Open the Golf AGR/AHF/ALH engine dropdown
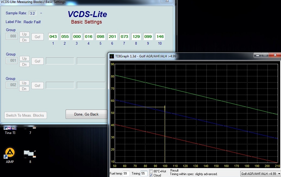Screen dimensions: 281x177 tap(279, 173)
